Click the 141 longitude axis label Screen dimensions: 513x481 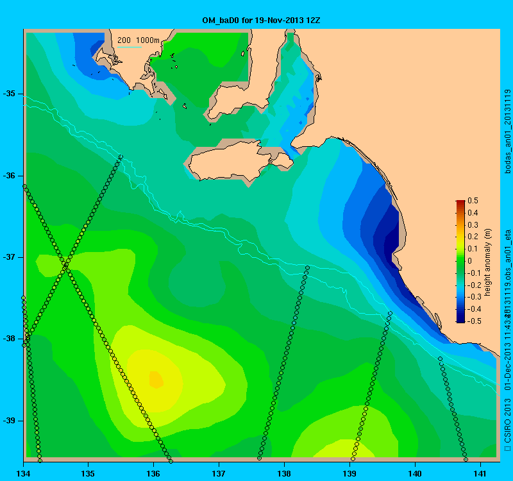pyautogui.click(x=480, y=474)
